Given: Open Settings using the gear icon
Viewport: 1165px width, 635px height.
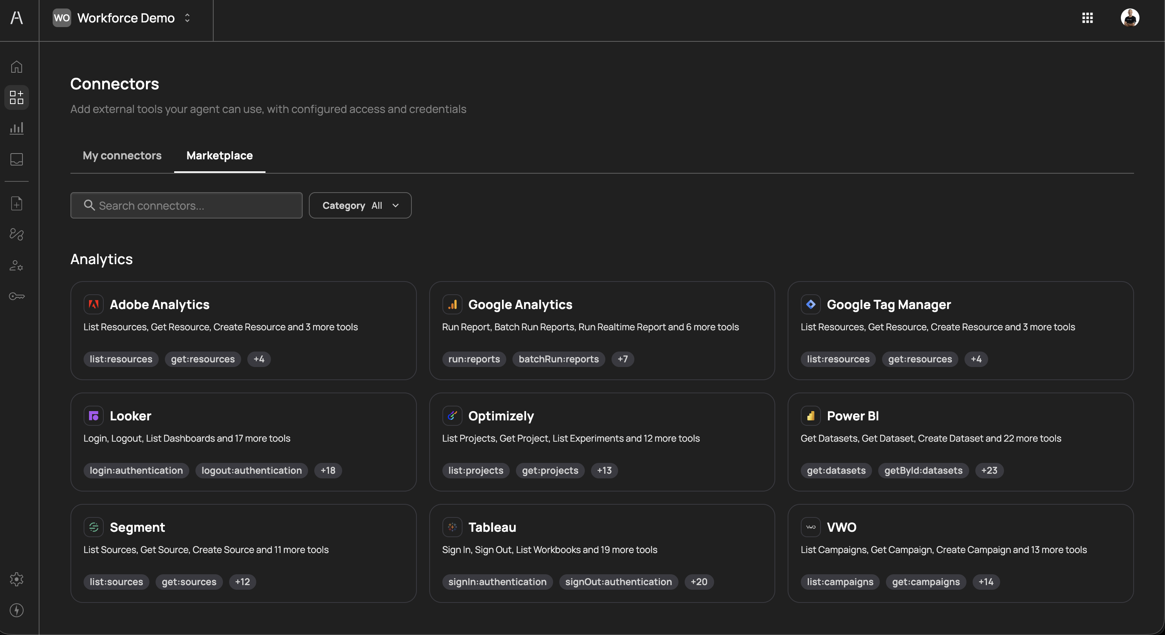Looking at the screenshot, I should point(16,579).
